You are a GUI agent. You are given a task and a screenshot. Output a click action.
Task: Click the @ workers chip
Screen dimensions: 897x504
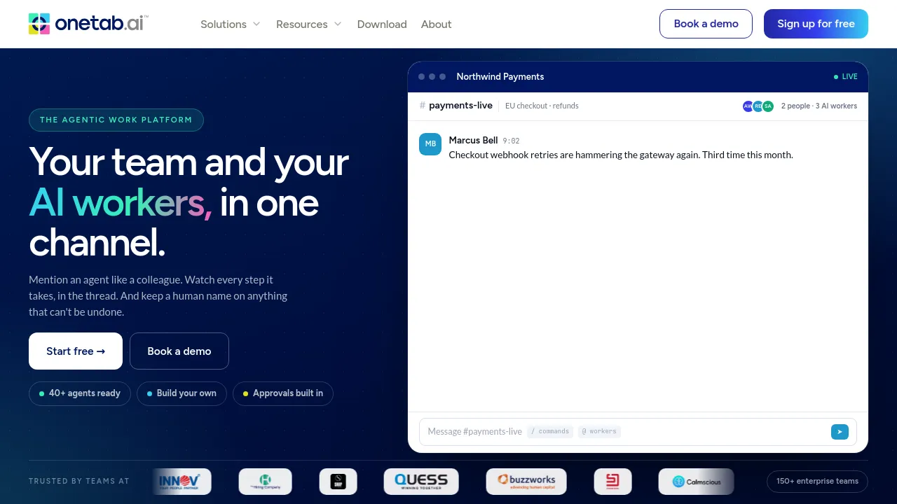click(x=599, y=432)
